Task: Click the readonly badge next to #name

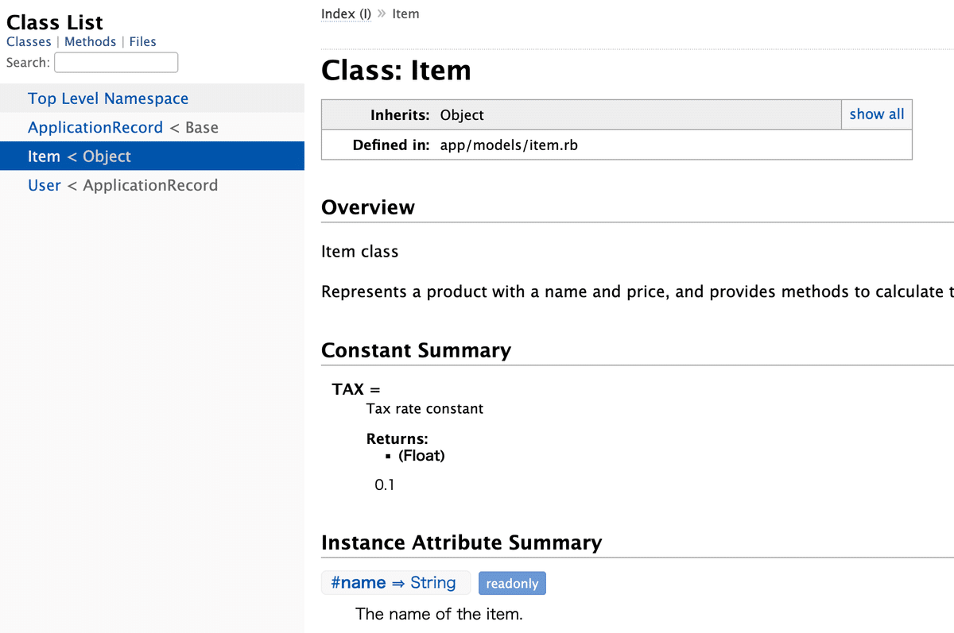Action: click(512, 583)
